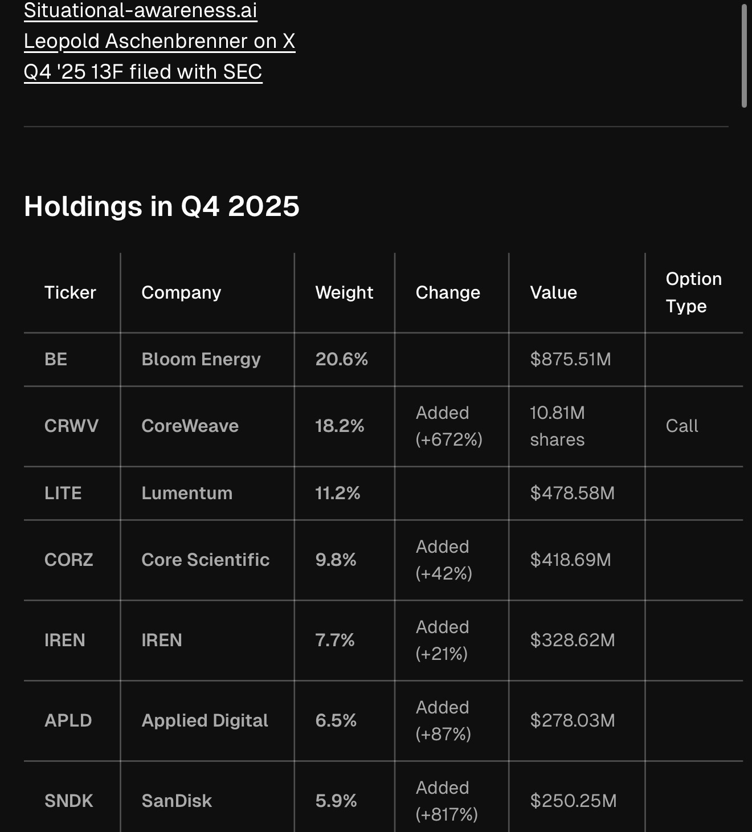Click the Core Scientific company name
The width and height of the screenshot is (752, 832).
[205, 560]
